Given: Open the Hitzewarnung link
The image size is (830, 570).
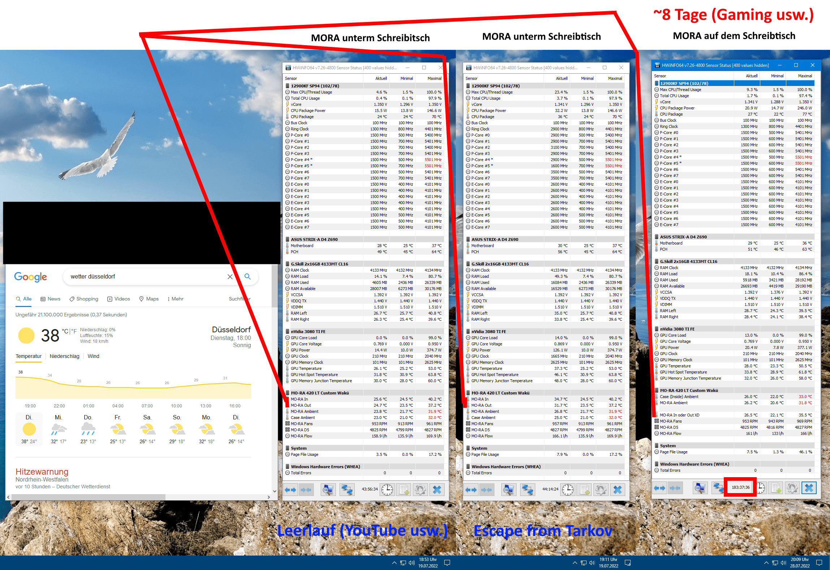Looking at the screenshot, I should 42,471.
